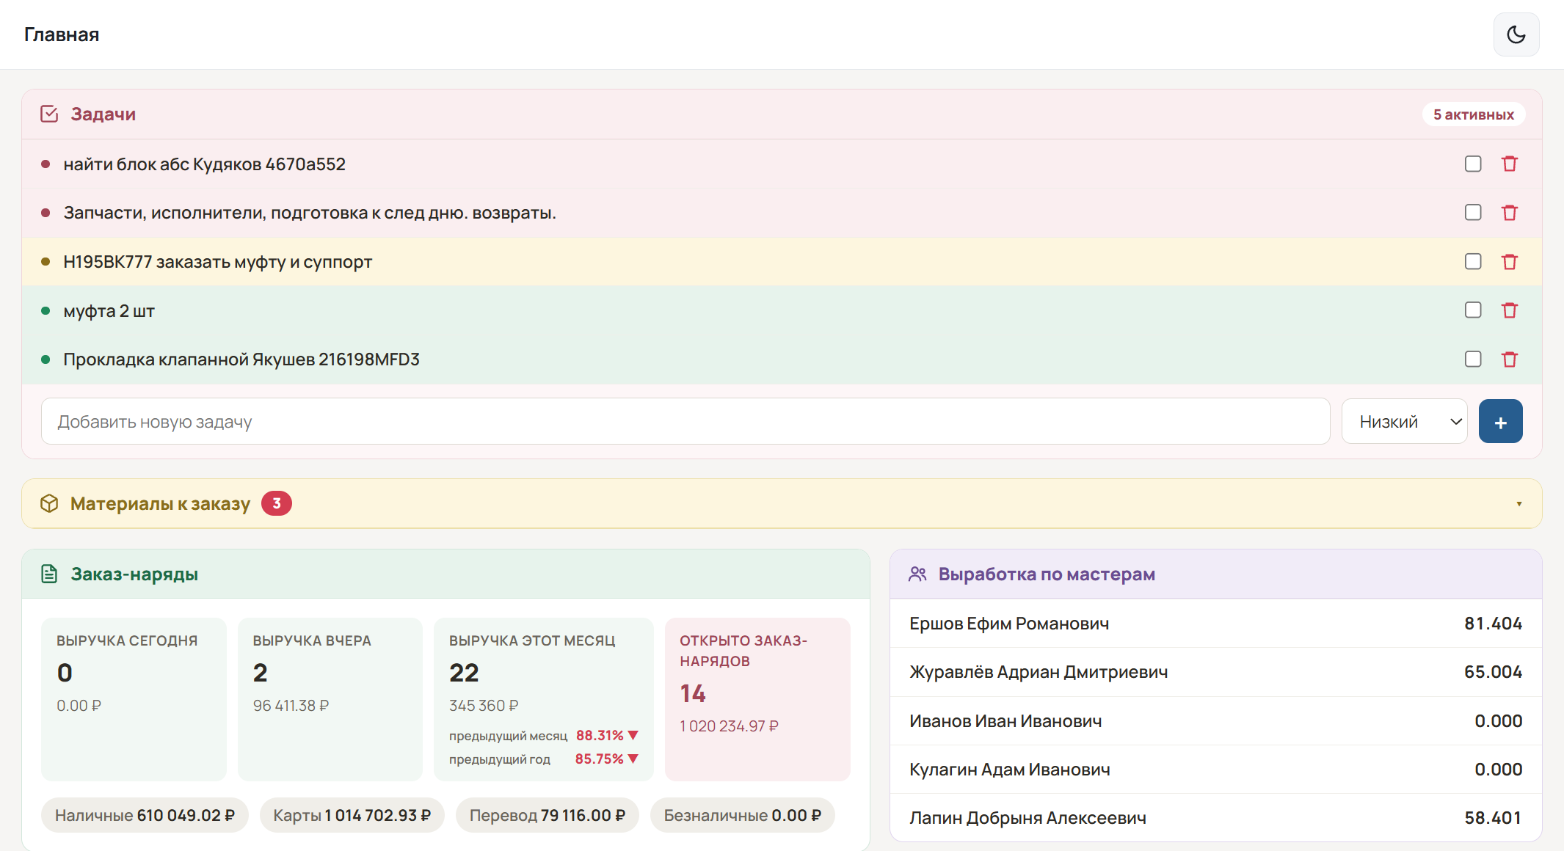The image size is (1564, 851).
Task: Click the amount 96 411.38 ₽
Action: click(291, 705)
